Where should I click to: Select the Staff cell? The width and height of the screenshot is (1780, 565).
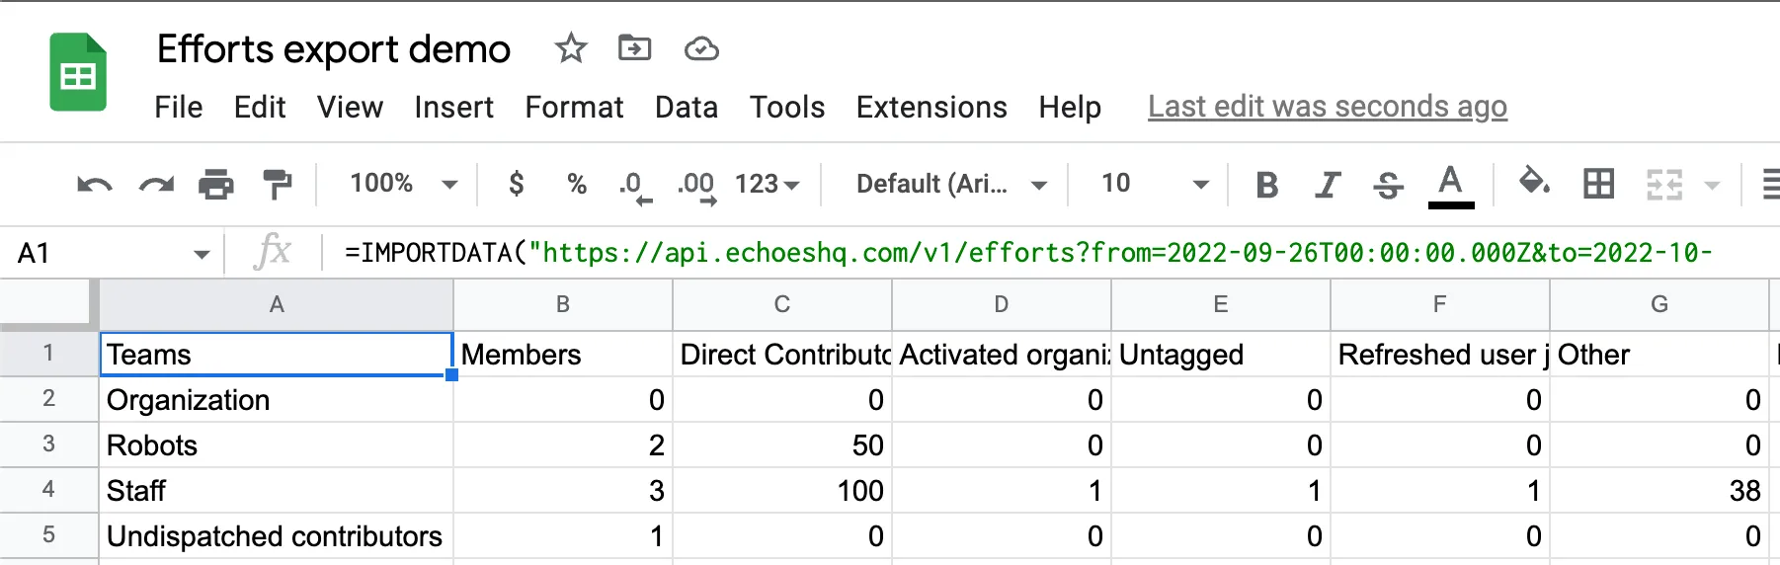(277, 490)
